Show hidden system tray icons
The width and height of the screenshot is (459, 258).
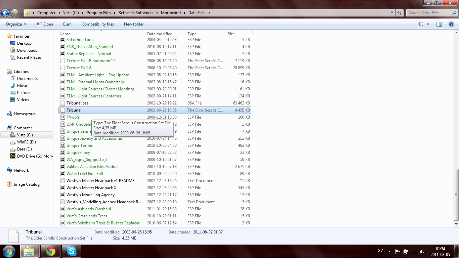pos(389,251)
